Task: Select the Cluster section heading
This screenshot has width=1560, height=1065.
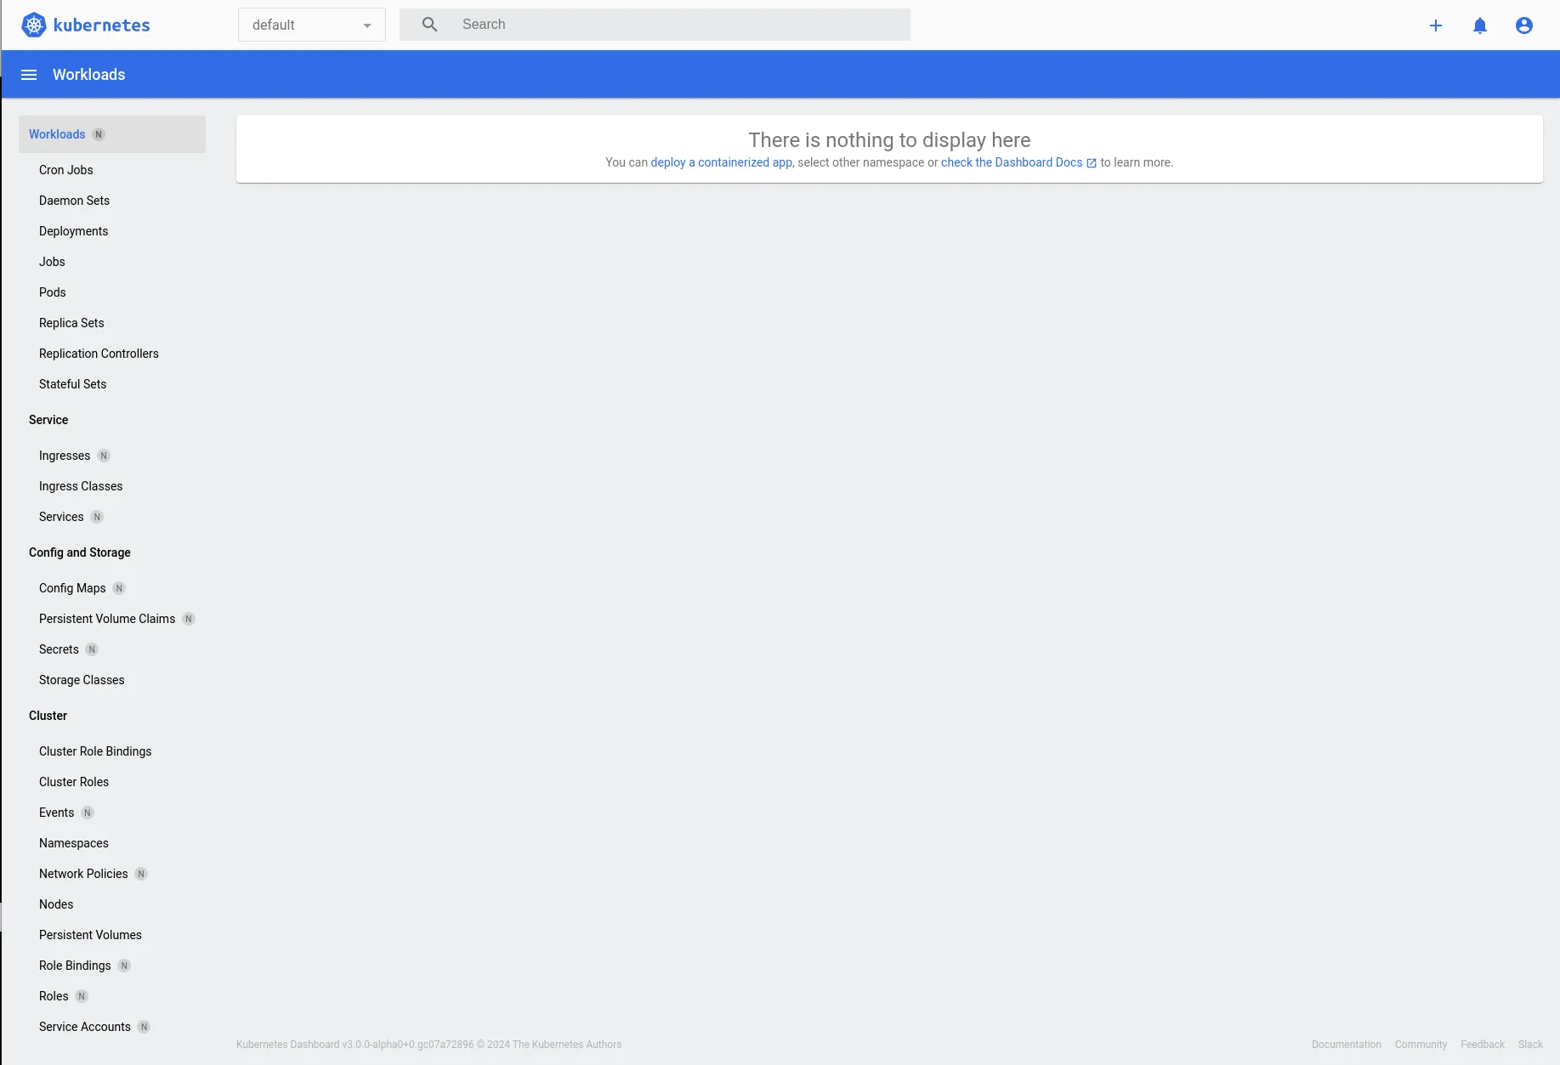Action: coord(48,716)
